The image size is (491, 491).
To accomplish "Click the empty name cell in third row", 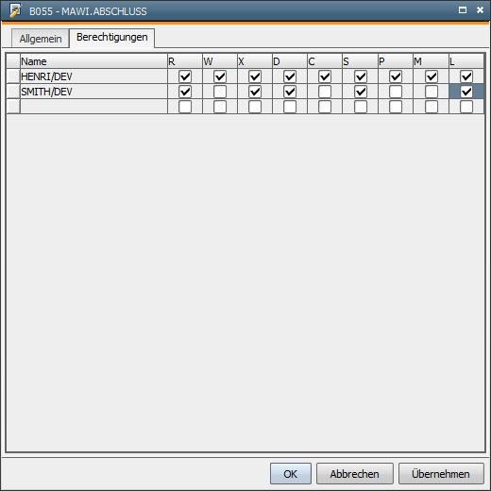I will (93, 107).
